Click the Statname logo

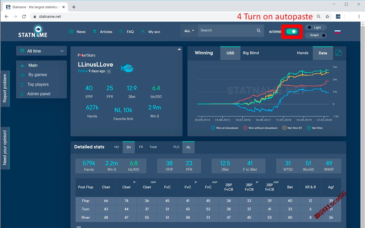[33, 31]
